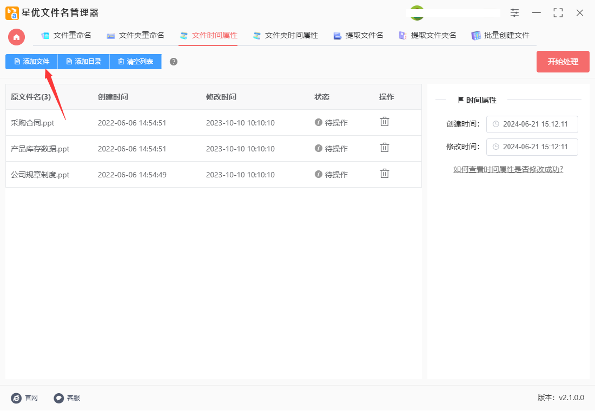This screenshot has height=411, width=595.
Task: Select the 文件时间属性 tab
Action: point(208,35)
